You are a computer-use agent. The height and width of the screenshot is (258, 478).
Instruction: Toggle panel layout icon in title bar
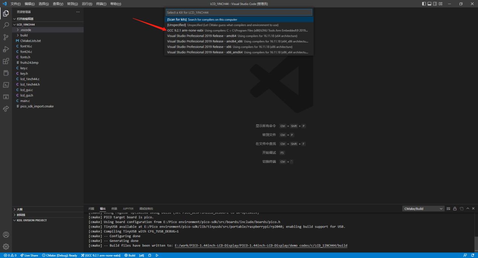click(x=430, y=4)
